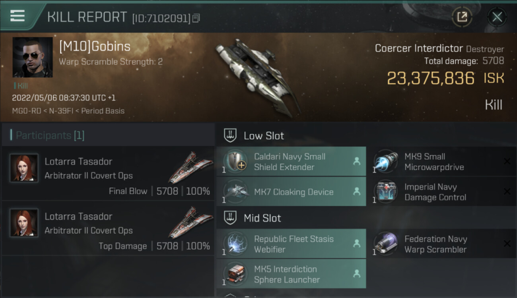The width and height of the screenshot is (517, 298).
Task: Select the Federation Navy Warp Scrambler icon
Action: pyautogui.click(x=386, y=244)
